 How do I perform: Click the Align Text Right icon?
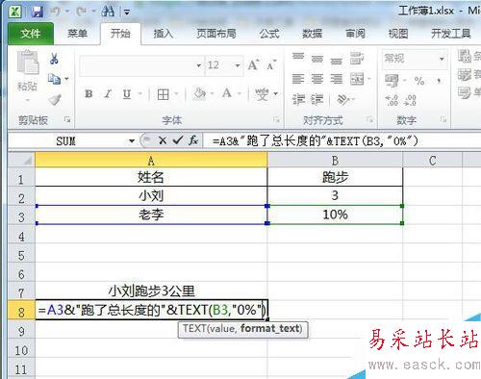click(337, 79)
